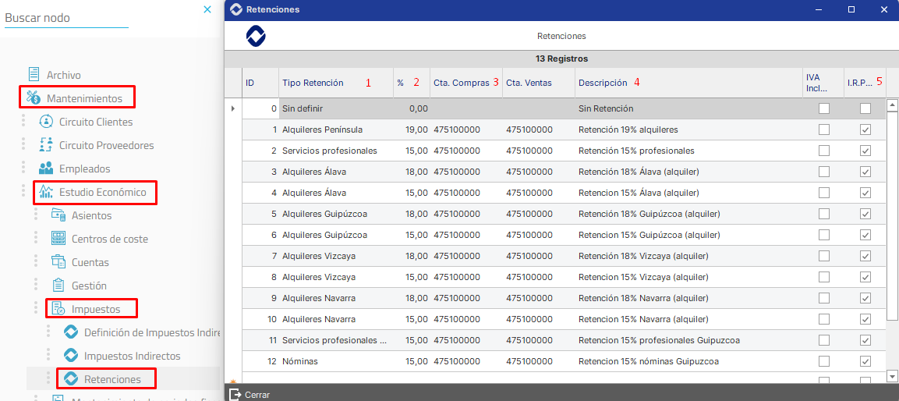
Task: Sort by Cta. Compras column header
Action: coord(466,83)
